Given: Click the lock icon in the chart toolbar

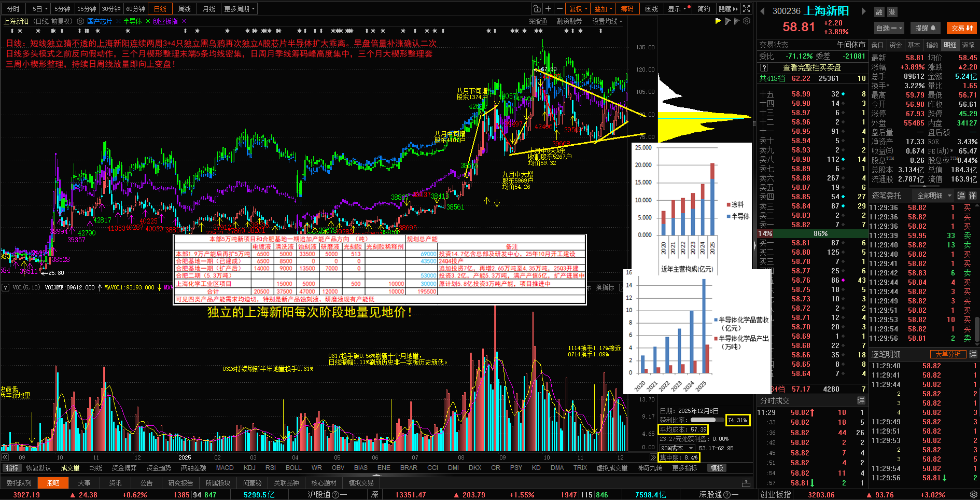Looking at the screenshot, I should pyautogui.click(x=537, y=9).
